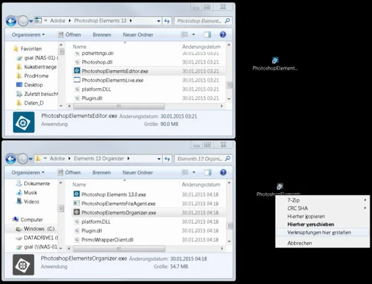Open Daten_D in sidebar
Screen dimensions: 372x284
(x=30, y=103)
